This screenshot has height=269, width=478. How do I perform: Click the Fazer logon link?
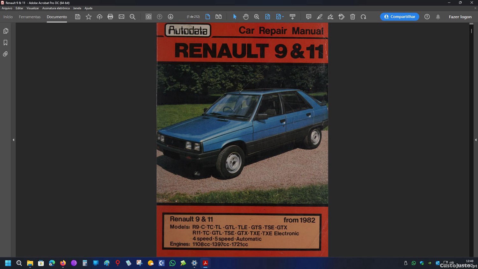pyautogui.click(x=460, y=17)
